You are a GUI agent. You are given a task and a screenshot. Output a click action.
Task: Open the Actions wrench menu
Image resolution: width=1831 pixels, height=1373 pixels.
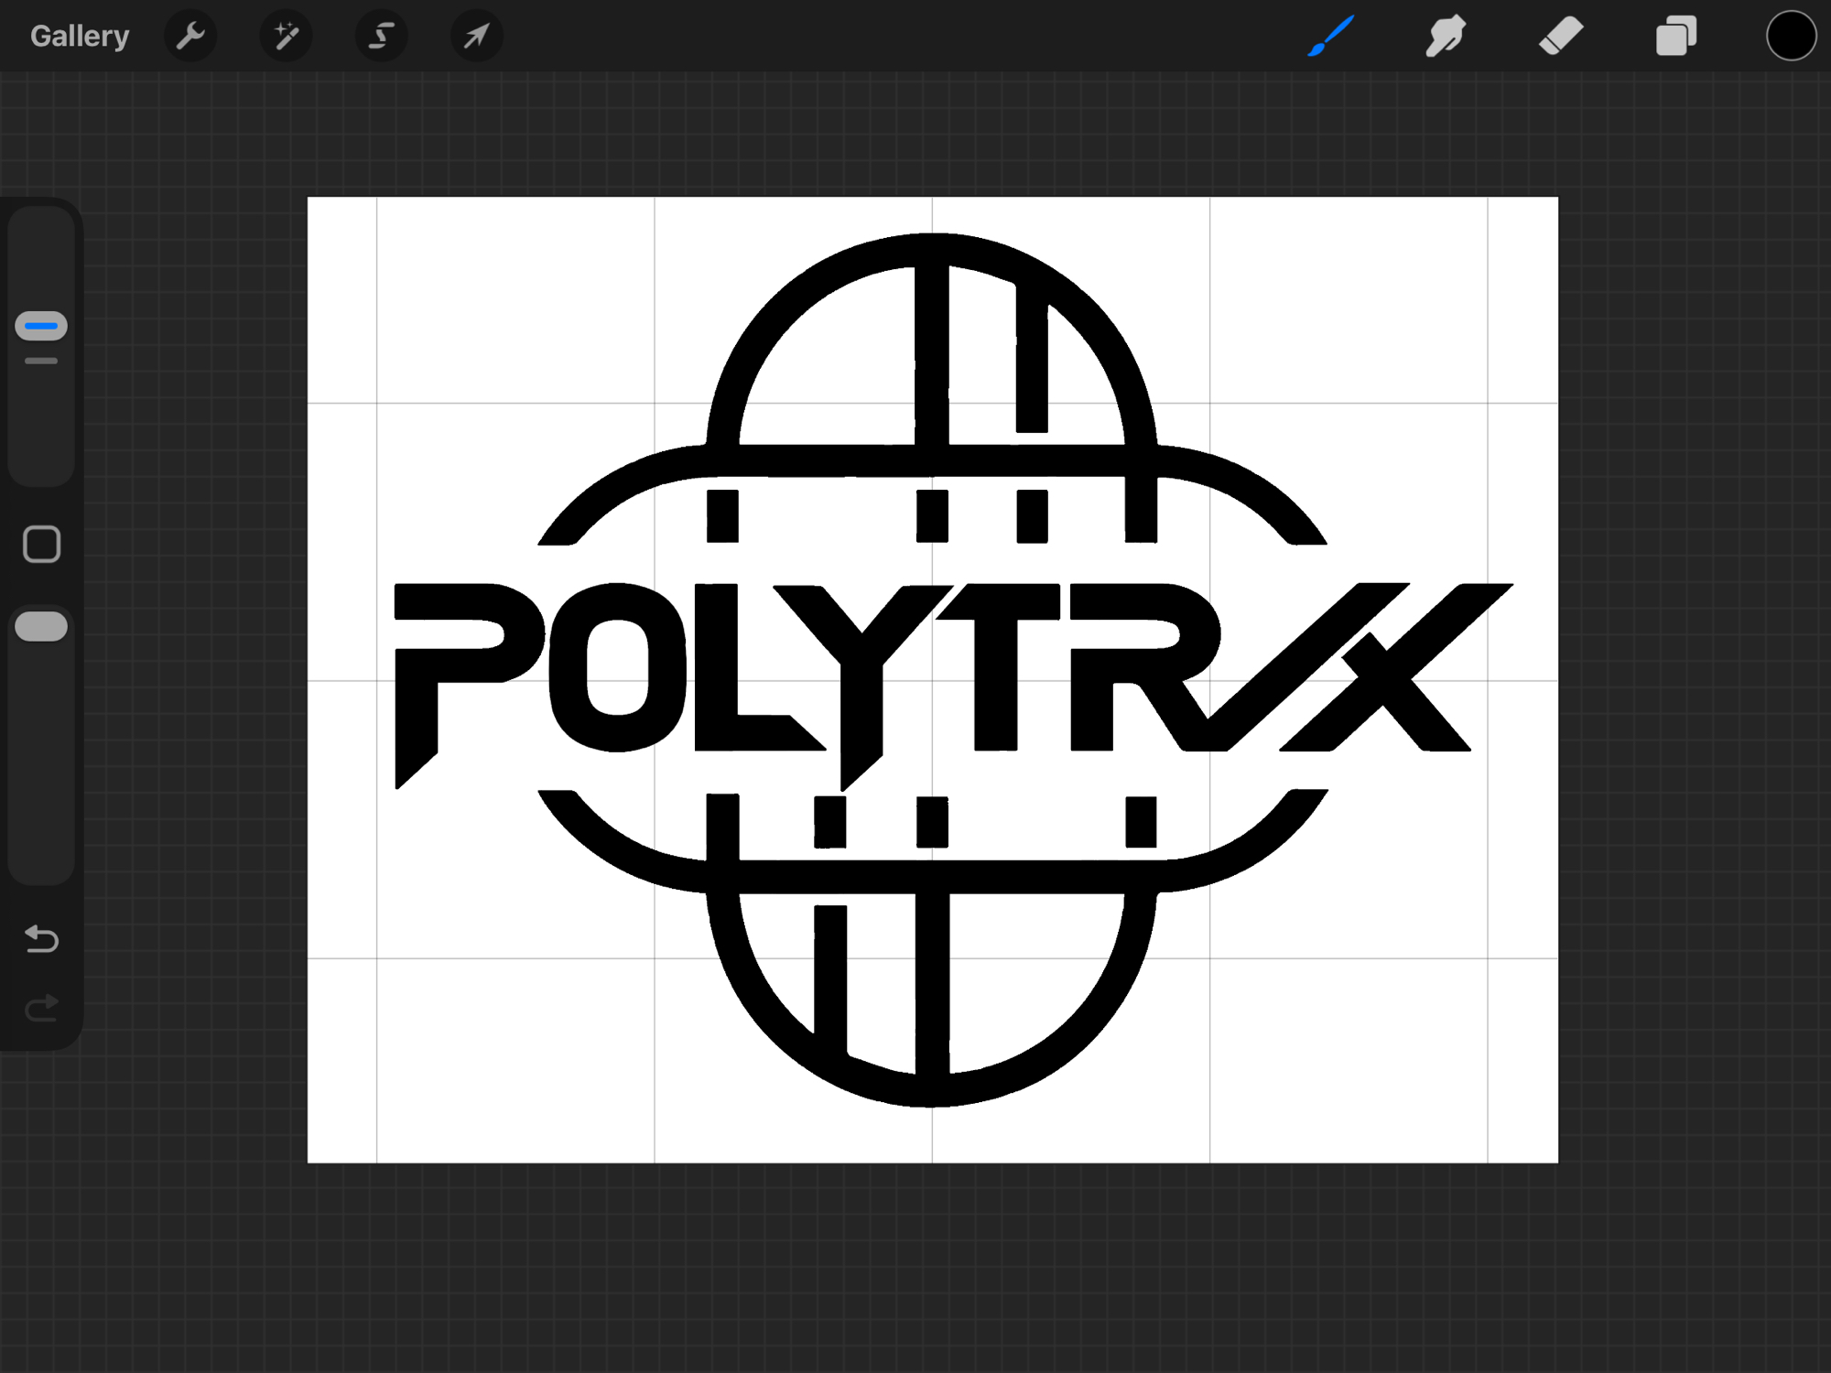[x=190, y=37]
